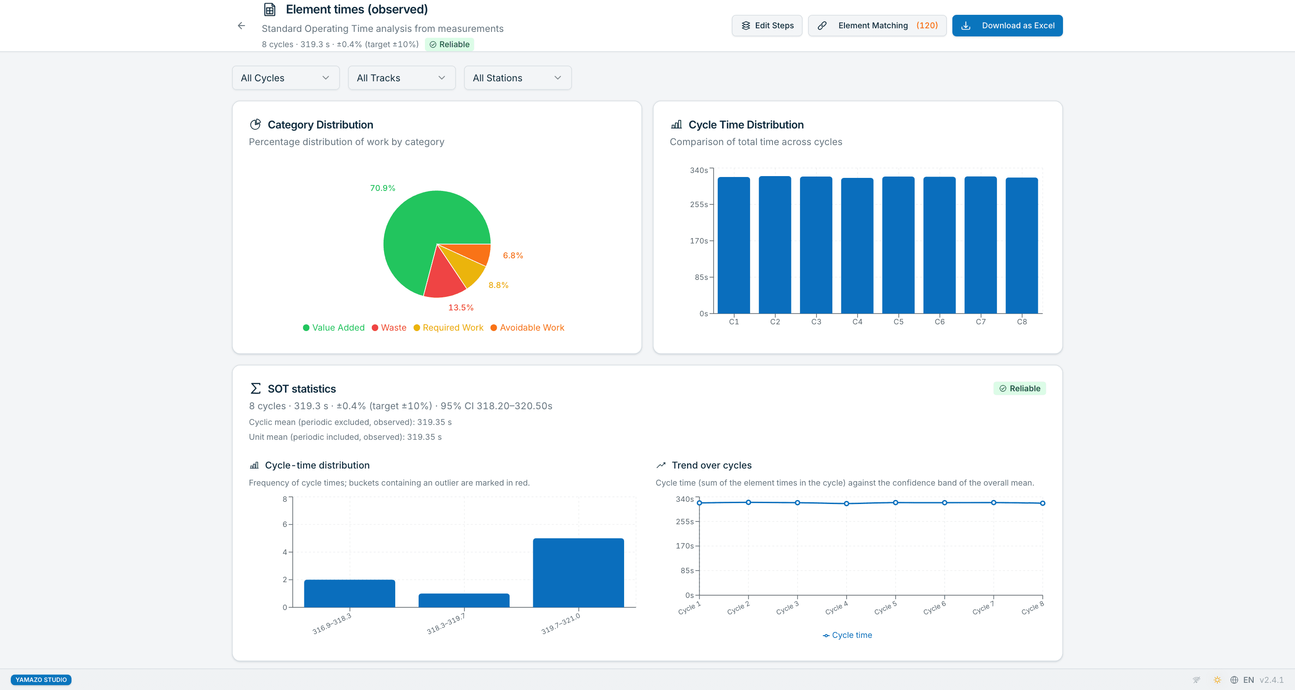
Task: Click the Download as Excel button
Action: (1007, 26)
